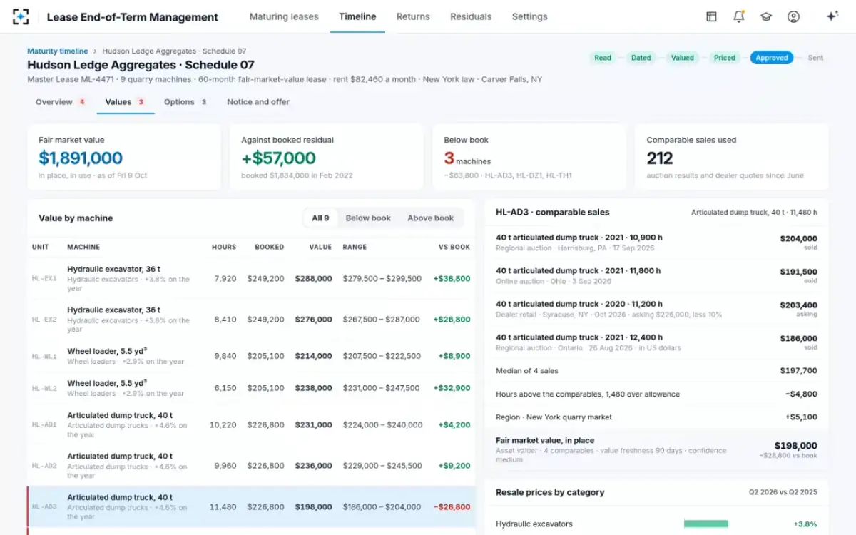Click the +$38,800 vs book value
Image resolution: width=856 pixels, height=535 pixels.
pyautogui.click(x=452, y=279)
